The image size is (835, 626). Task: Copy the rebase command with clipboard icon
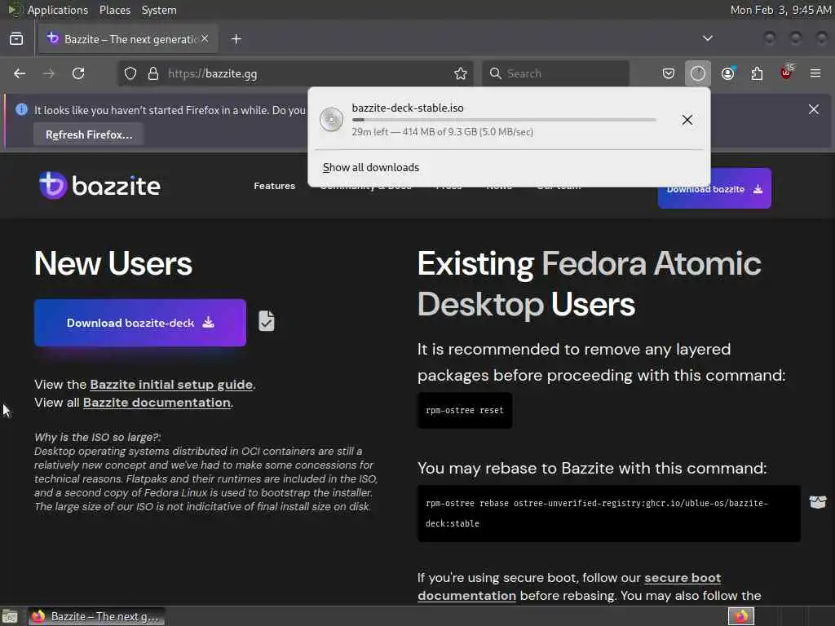818,502
